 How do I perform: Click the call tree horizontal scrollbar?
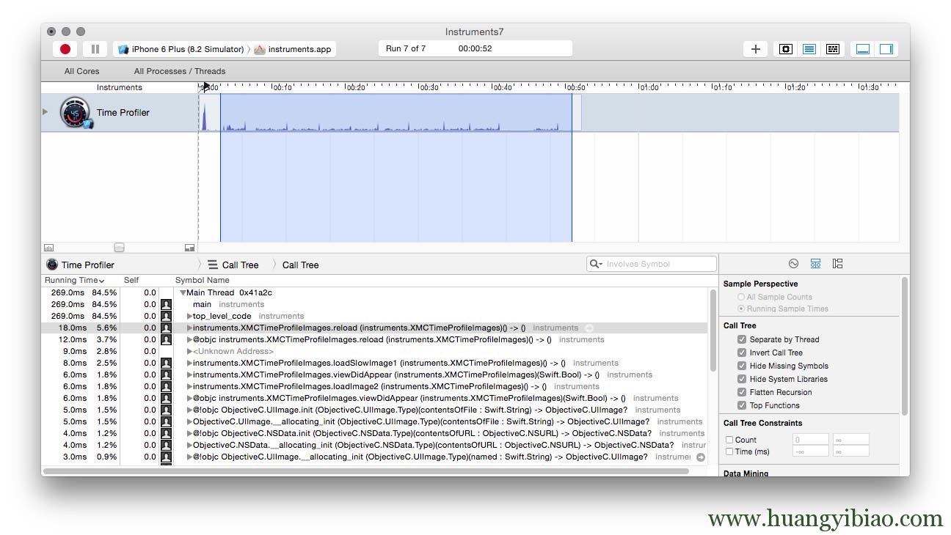coord(367,471)
